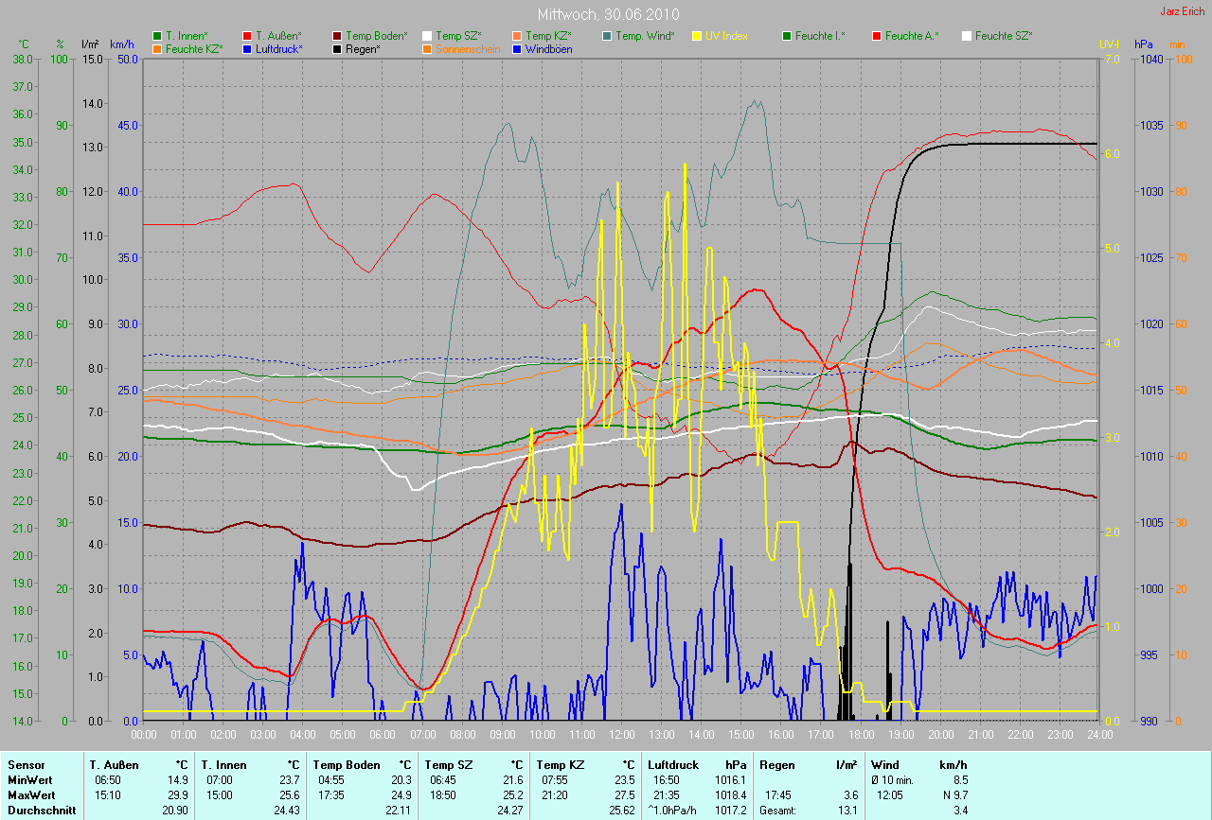Viewport: 1212px width, 820px height.
Task: Click the T. Außen column header in table
Action: click(x=114, y=764)
